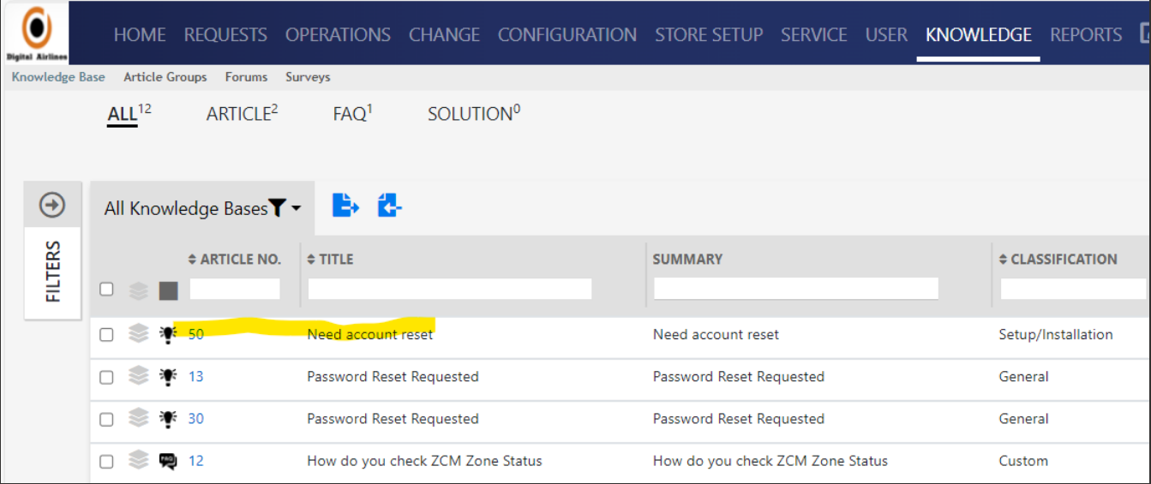The width and height of the screenshot is (1151, 484).
Task: Click the layers icon in row 12
Action: click(139, 461)
